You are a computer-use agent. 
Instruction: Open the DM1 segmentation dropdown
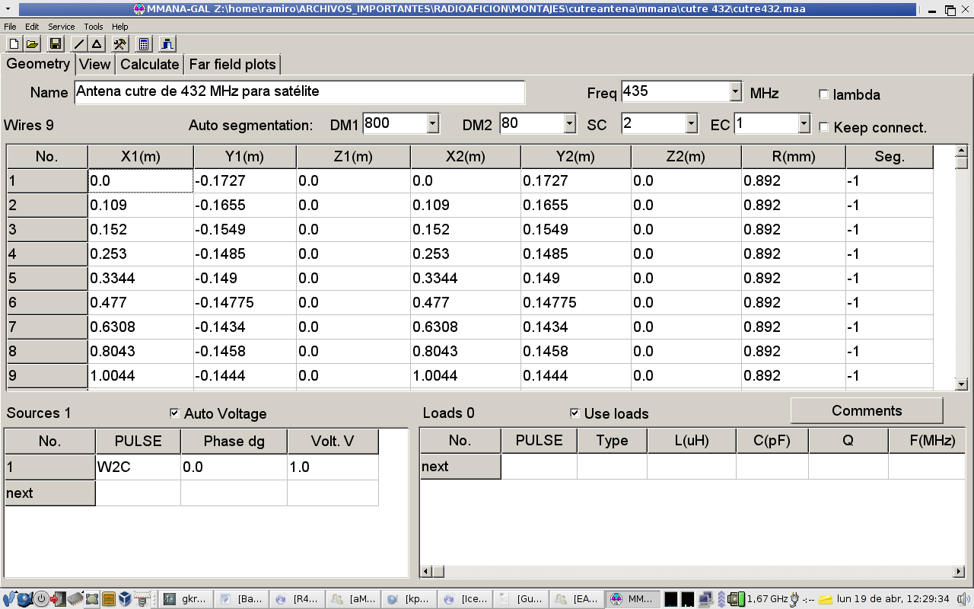tap(433, 123)
